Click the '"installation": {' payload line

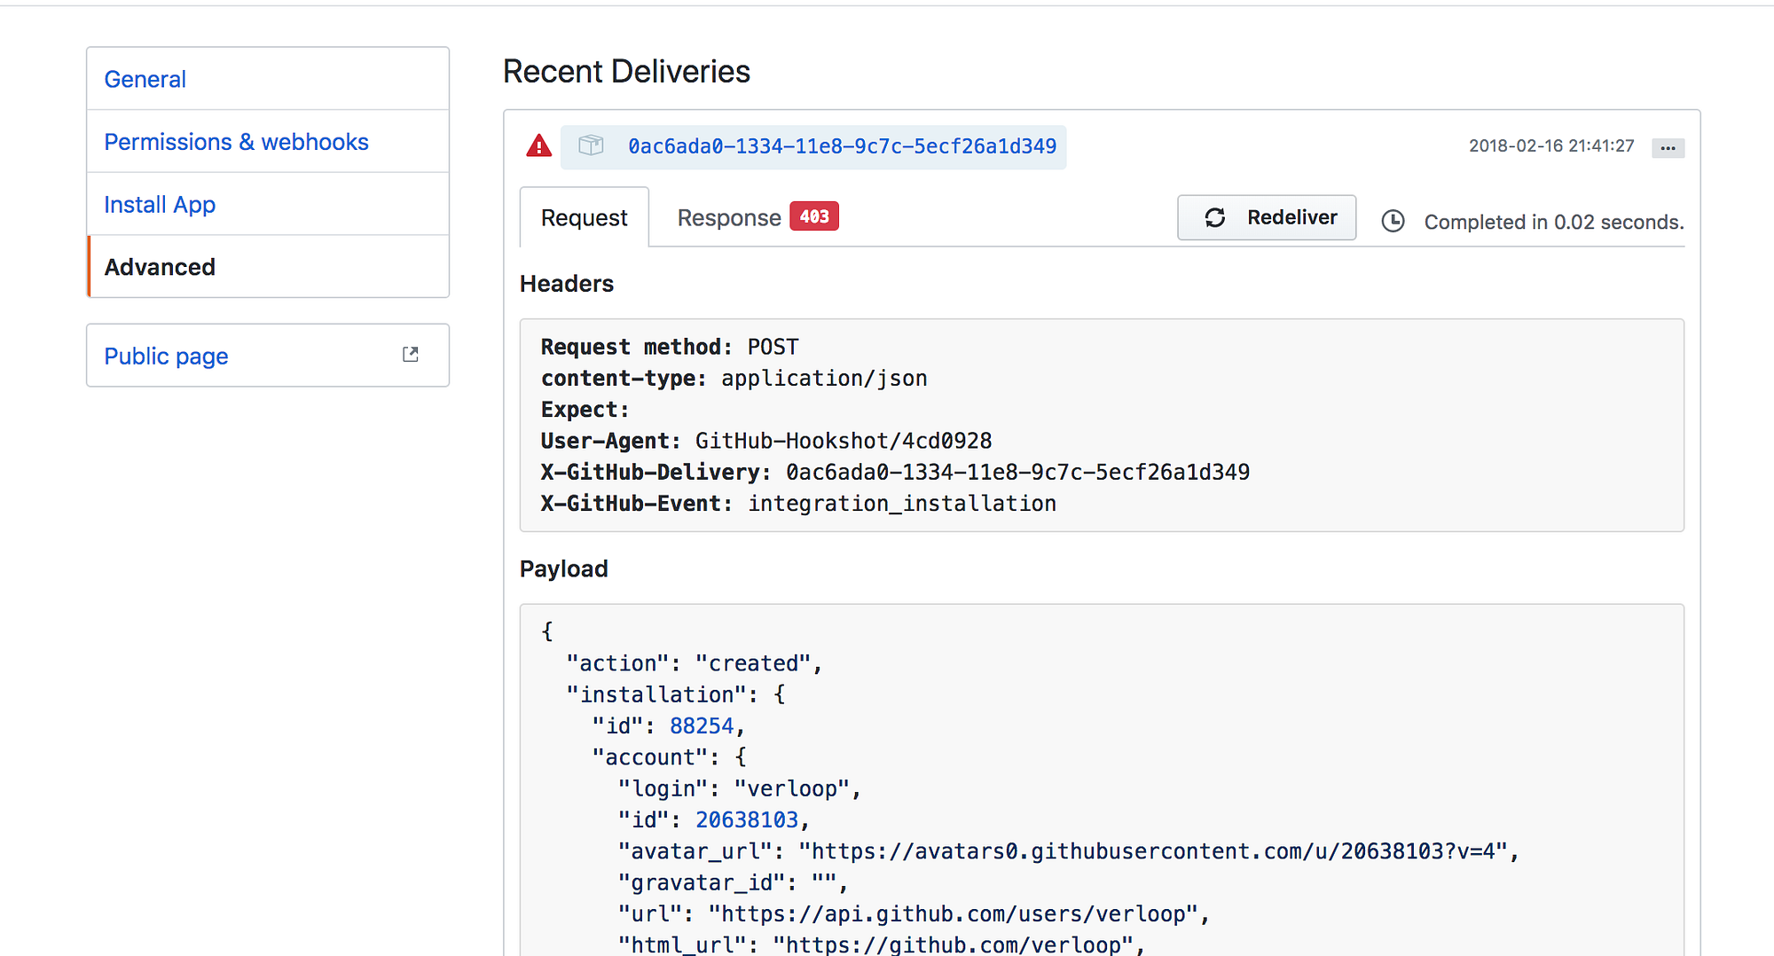tap(676, 694)
